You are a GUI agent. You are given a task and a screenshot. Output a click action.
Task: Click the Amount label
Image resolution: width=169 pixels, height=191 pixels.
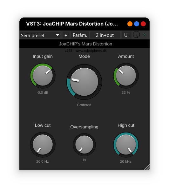click(x=126, y=56)
